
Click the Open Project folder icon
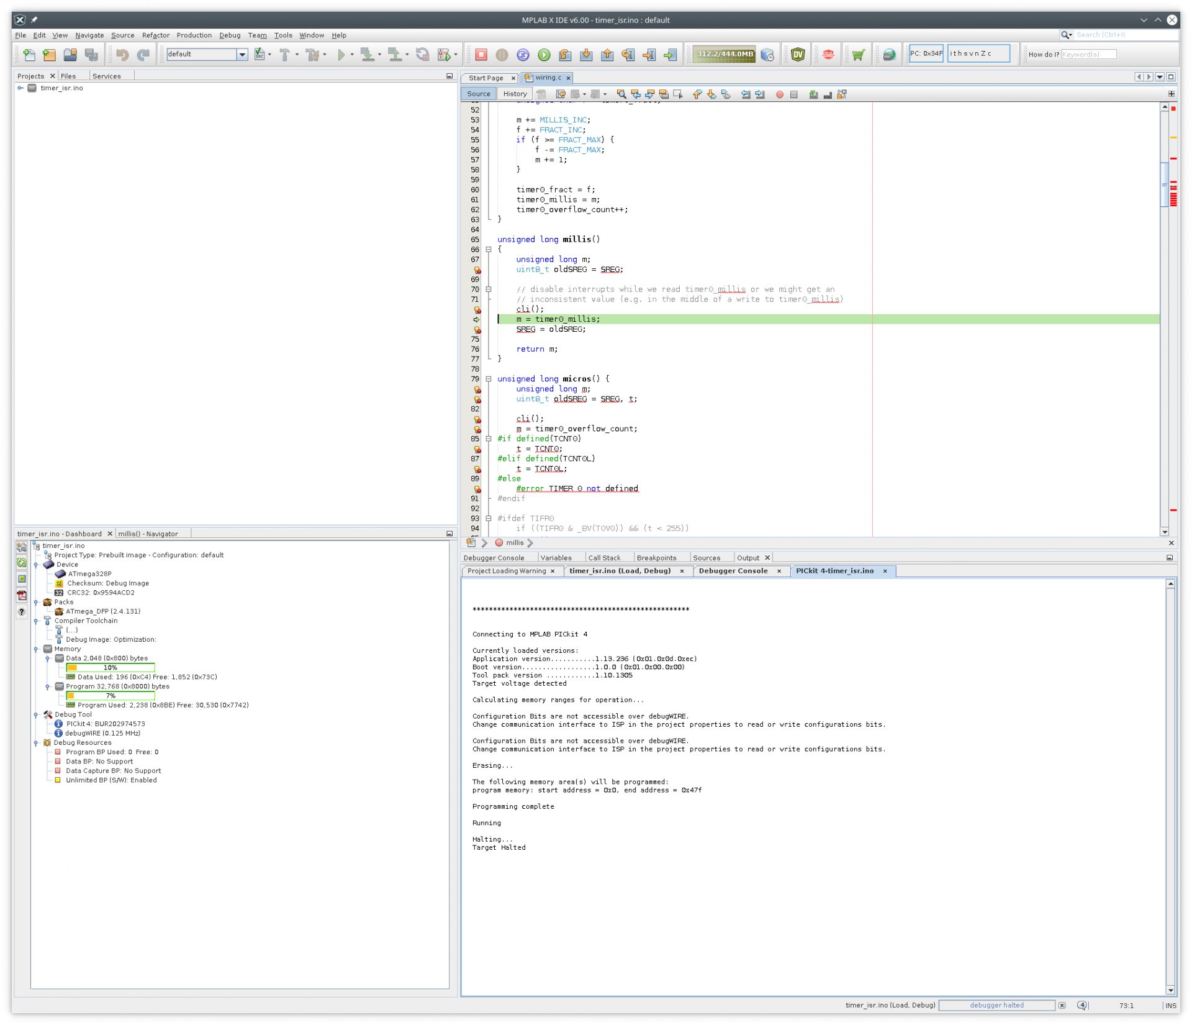[70, 55]
